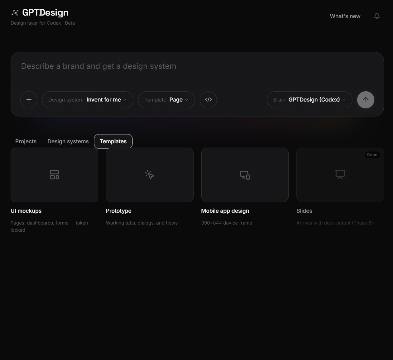
Task: Click the GPTDesign logo icon
Action: pos(15,12)
